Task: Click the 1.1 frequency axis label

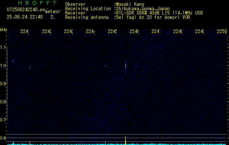Action: [x=3, y=47]
